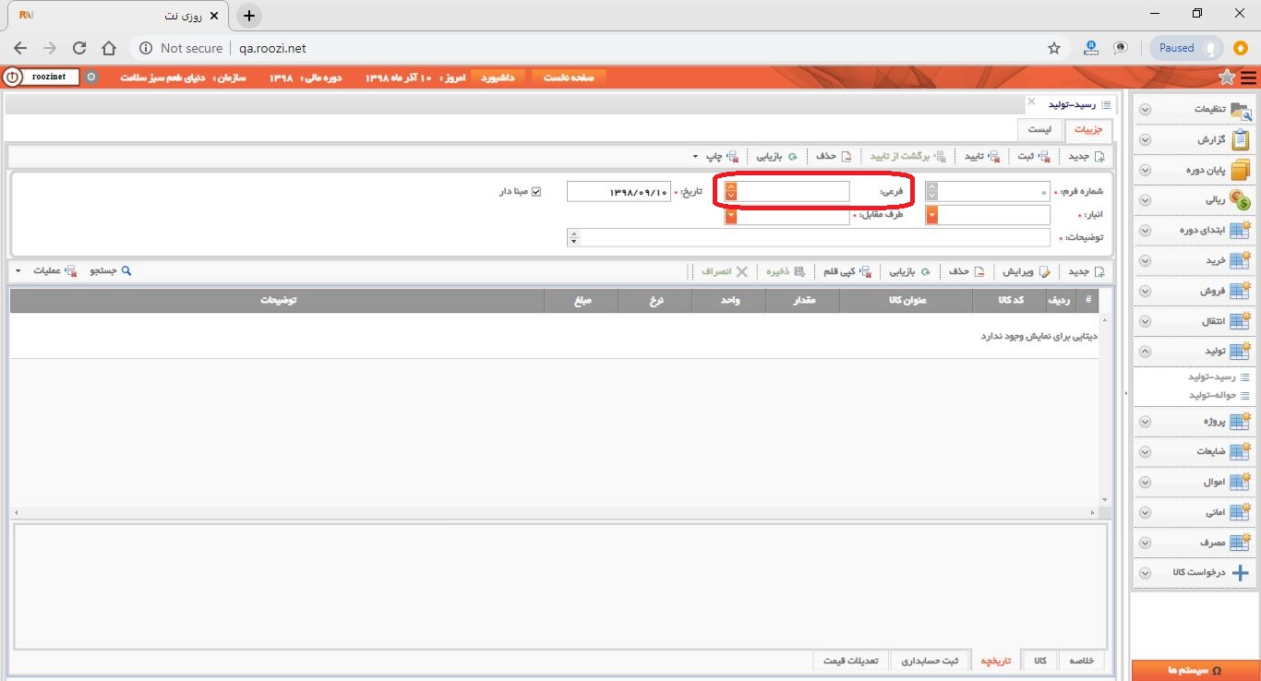Open the ثبت حسابداری bottom tab
1261x681 pixels.
tap(931, 661)
